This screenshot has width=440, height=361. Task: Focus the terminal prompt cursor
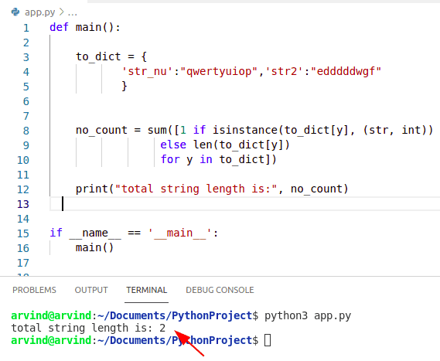268,340
